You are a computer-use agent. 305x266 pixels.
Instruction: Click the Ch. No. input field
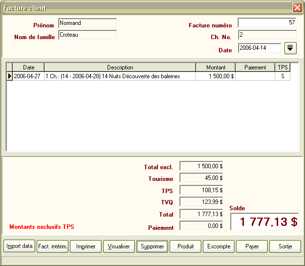pyautogui.click(x=267, y=35)
